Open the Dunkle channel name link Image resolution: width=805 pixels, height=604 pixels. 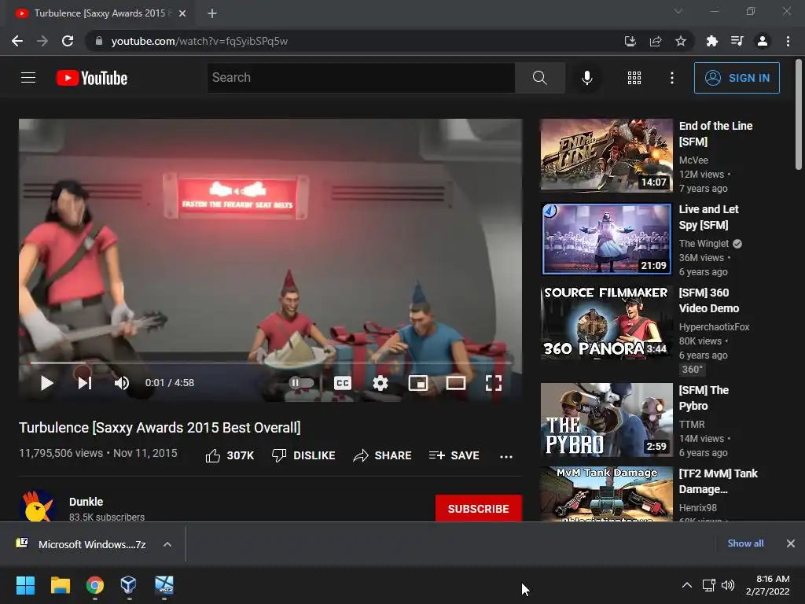click(86, 501)
